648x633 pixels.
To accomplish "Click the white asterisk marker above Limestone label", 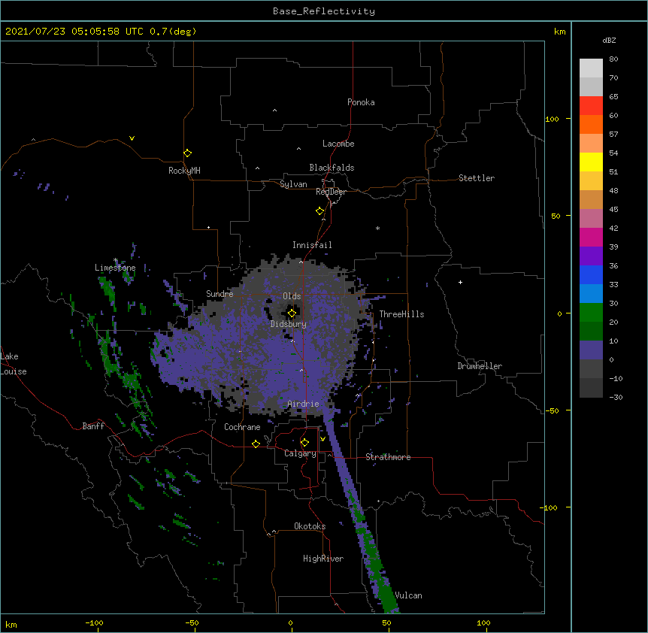I will pyautogui.click(x=116, y=260).
